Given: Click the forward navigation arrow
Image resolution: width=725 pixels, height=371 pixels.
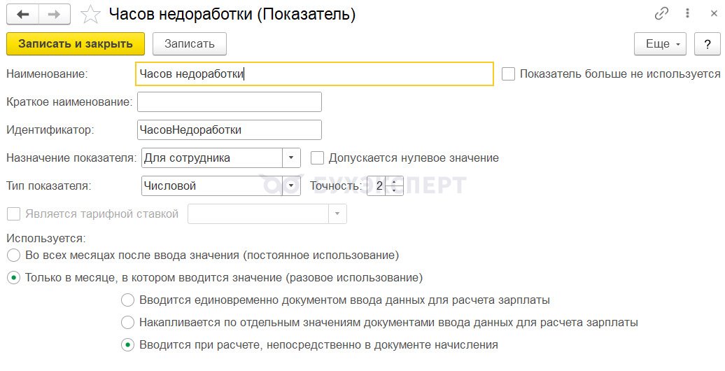Looking at the screenshot, I should (x=55, y=15).
